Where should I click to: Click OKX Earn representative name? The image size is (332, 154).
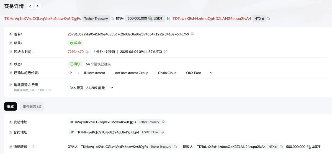click(194, 73)
